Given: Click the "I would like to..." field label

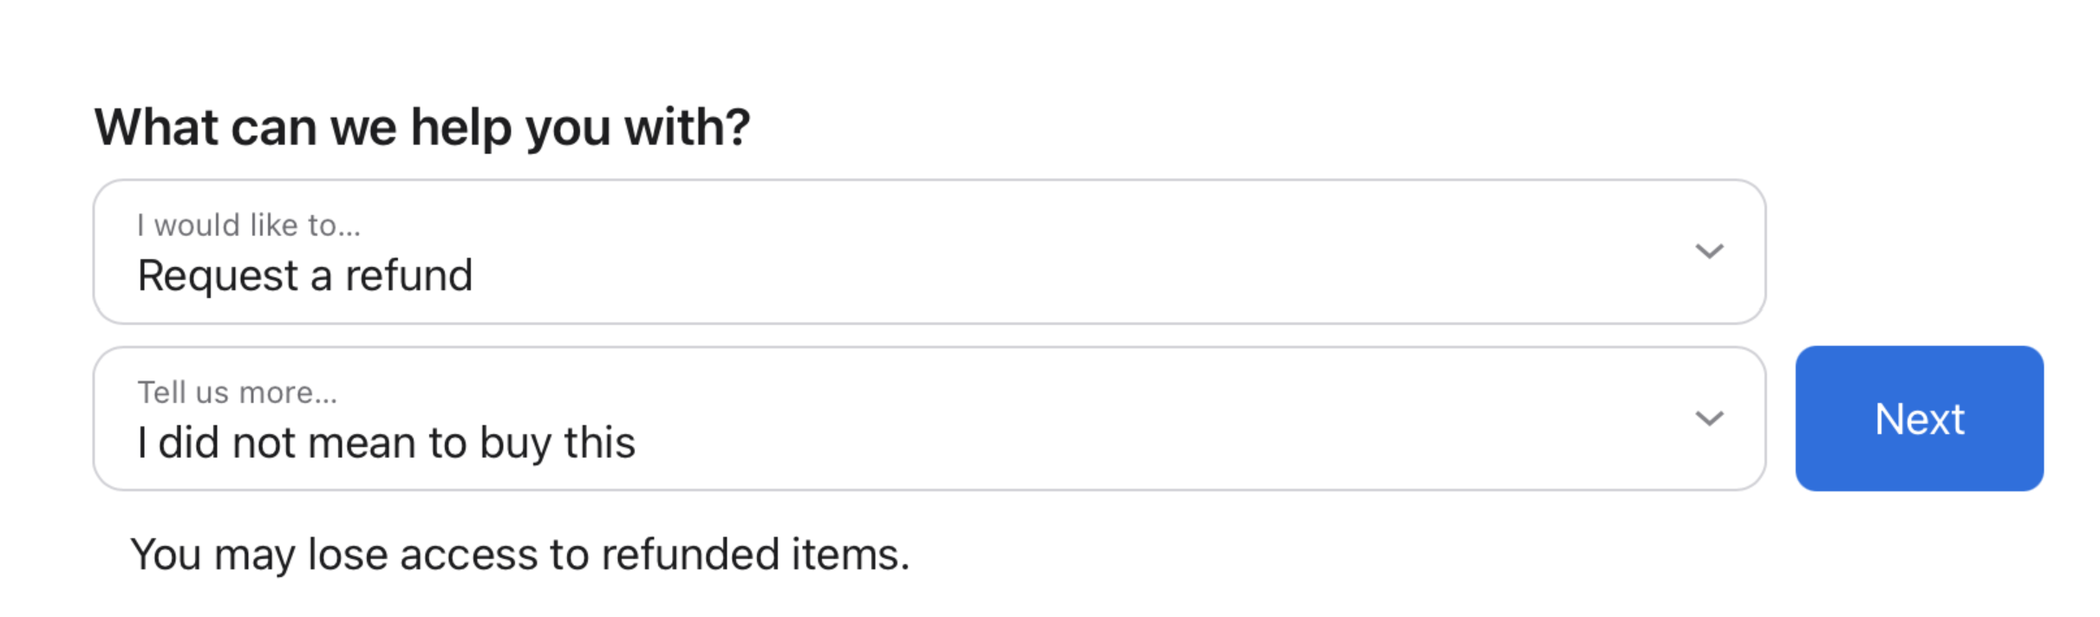Looking at the screenshot, I should (249, 225).
